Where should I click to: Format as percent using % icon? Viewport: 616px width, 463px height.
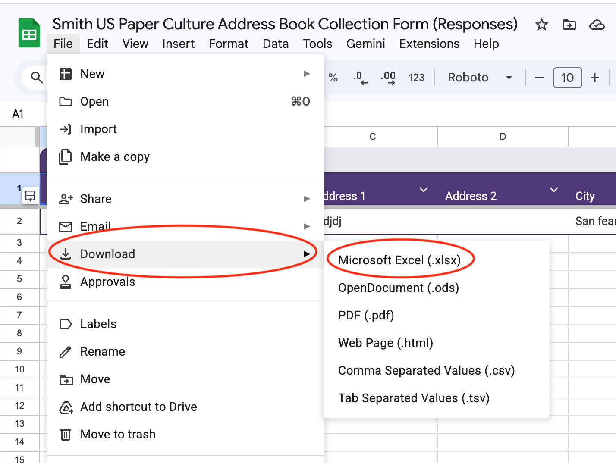(x=333, y=78)
